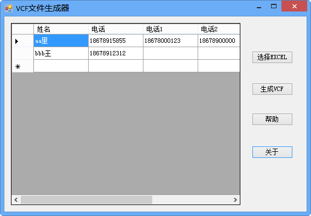
Task: Close the VCF generator window
Action: tap(294, 7)
